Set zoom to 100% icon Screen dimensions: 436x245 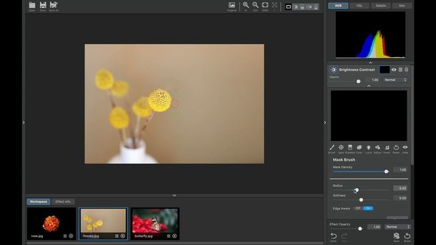pyautogui.click(x=265, y=5)
